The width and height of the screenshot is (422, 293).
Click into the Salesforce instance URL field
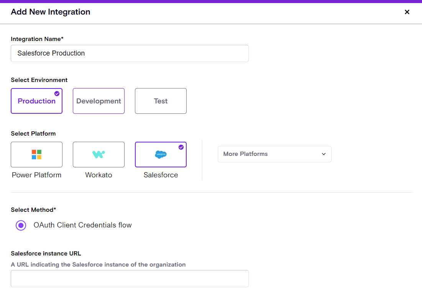pyautogui.click(x=130, y=278)
